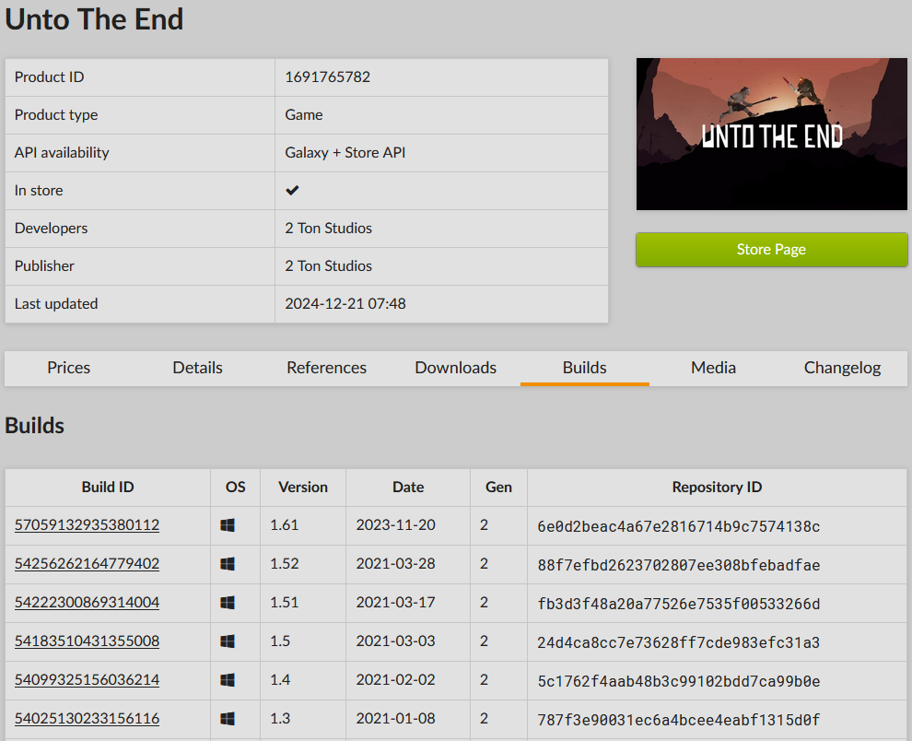This screenshot has height=741, width=912.
Task: Click the OS column header
Action: [236, 488]
